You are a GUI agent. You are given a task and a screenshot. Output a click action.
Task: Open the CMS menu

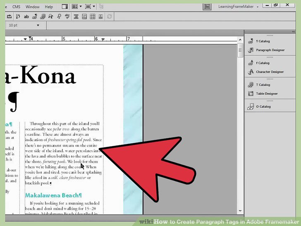17,7
